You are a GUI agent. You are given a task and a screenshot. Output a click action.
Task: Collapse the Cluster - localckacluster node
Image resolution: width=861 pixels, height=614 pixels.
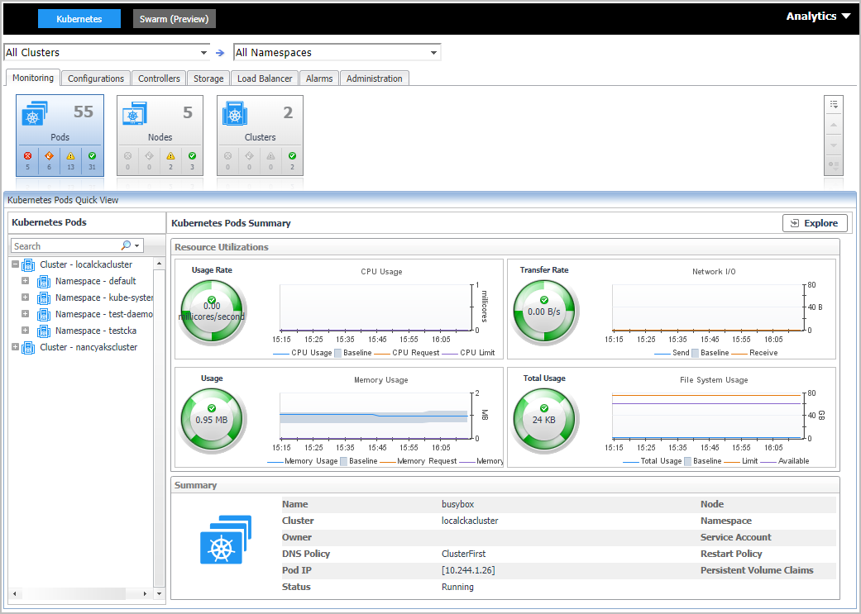pyautogui.click(x=15, y=264)
